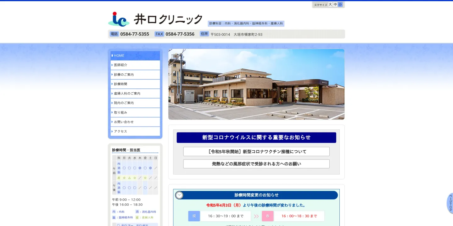Screen dimensions: 453x226
Task: Click the Thursday ◎ mark in morning row
Action: 140,168
